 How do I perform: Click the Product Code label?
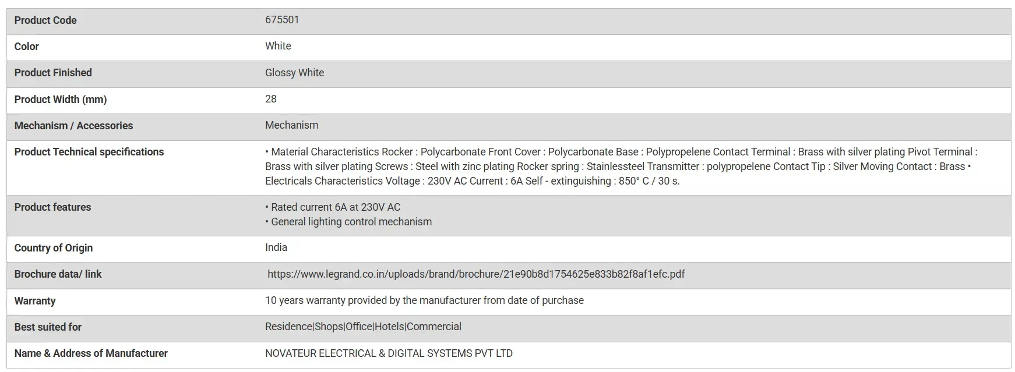[x=45, y=20]
